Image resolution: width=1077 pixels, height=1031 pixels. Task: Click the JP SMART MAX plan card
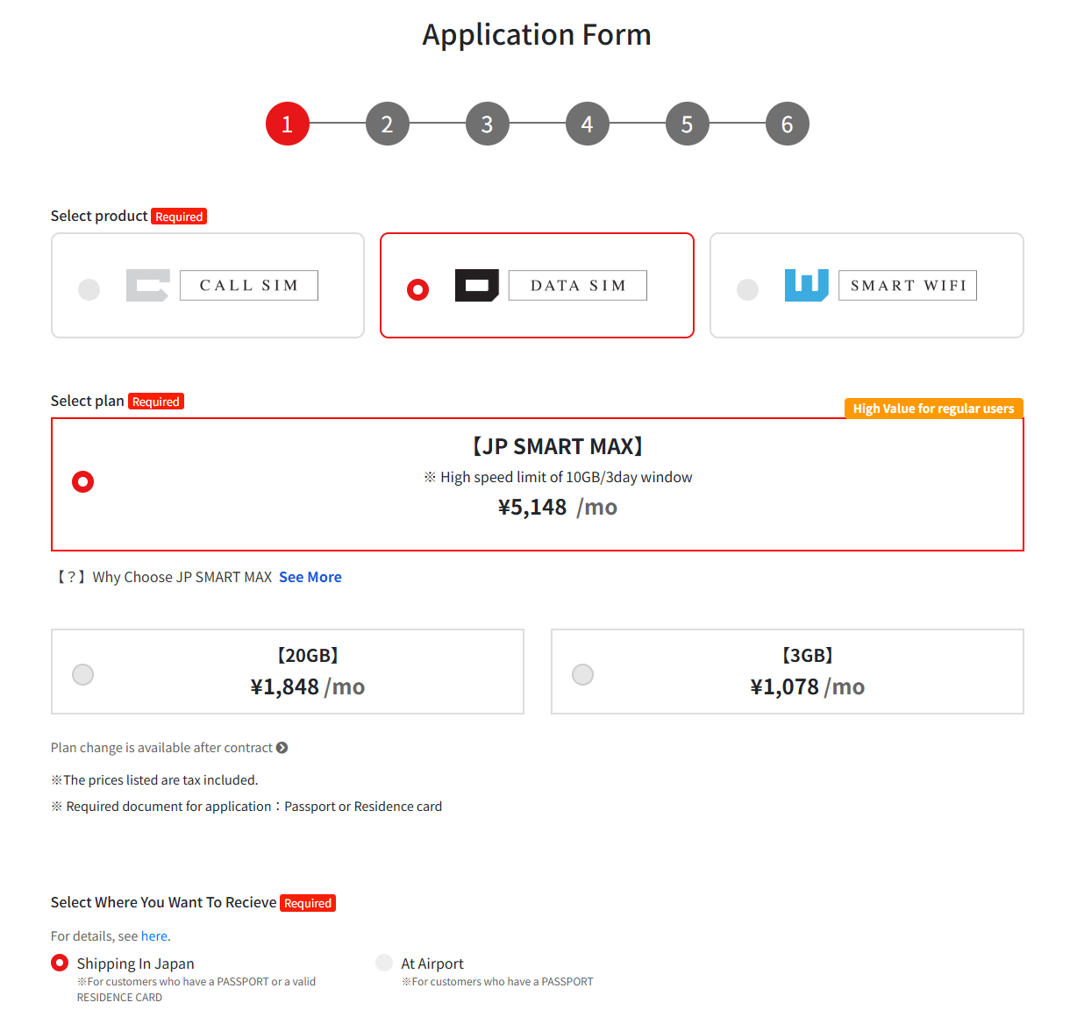[537, 484]
